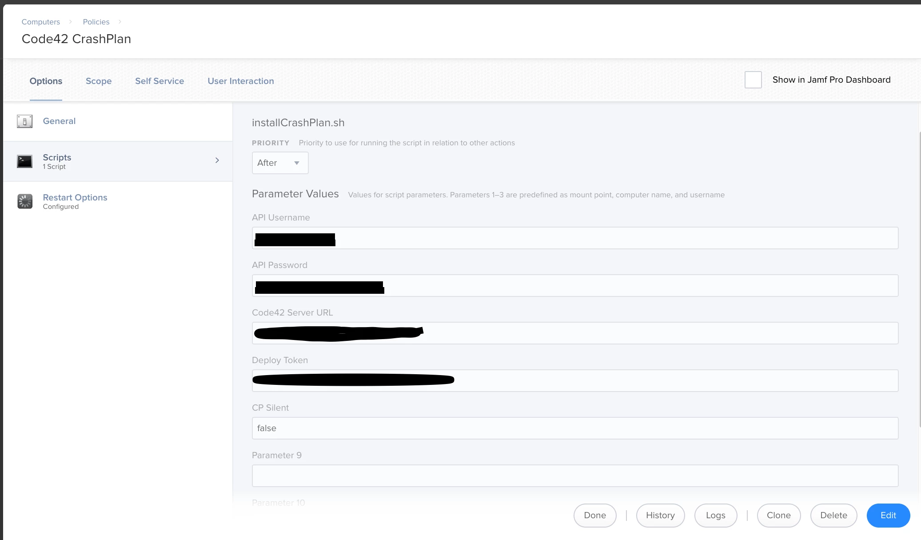This screenshot has width=921, height=540.
Task: Delete this policy
Action: 833,516
